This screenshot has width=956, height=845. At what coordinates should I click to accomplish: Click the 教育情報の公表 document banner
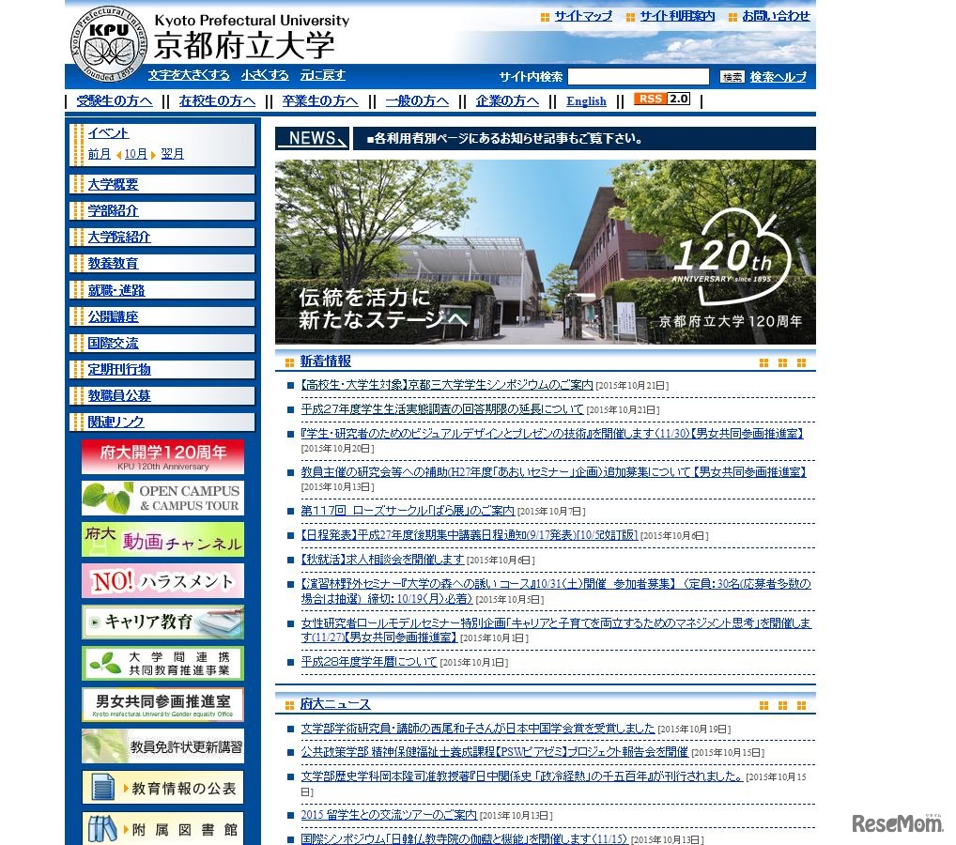(x=162, y=787)
